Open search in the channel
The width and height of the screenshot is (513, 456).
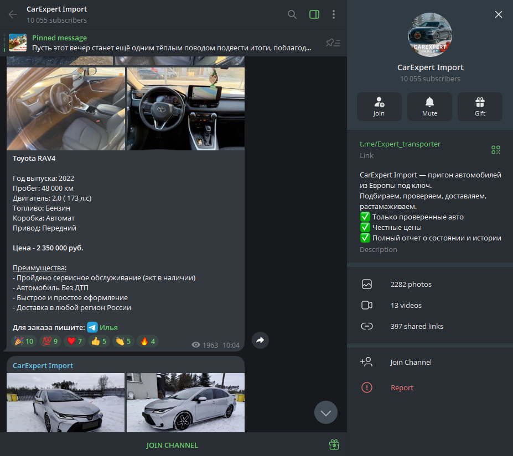coord(292,14)
